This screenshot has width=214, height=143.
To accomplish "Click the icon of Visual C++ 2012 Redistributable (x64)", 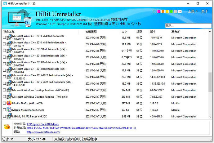I will tap(9, 50).
